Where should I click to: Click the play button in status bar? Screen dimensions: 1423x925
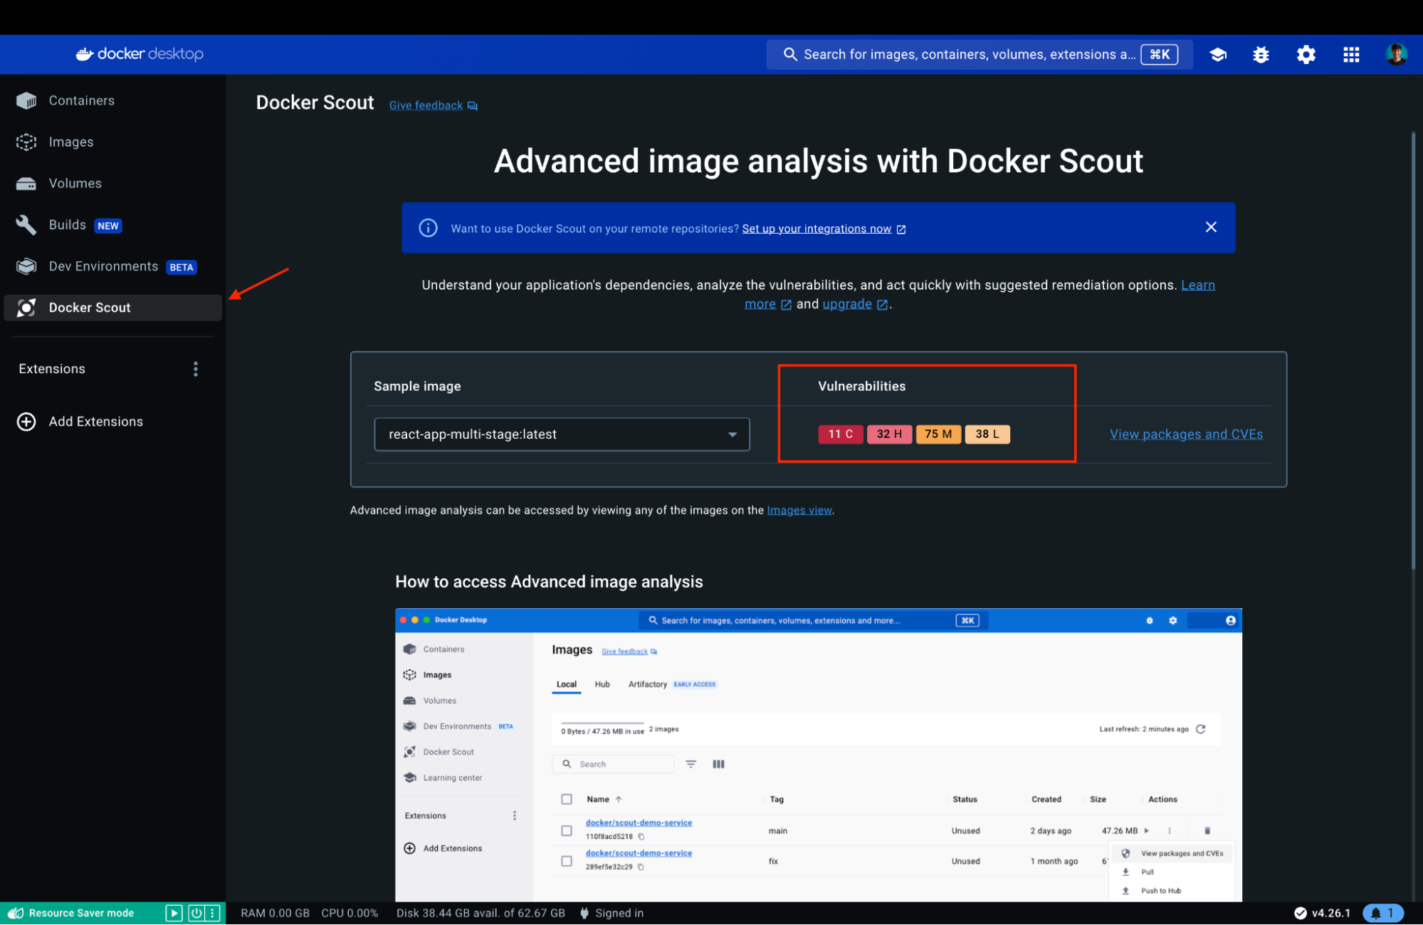[x=173, y=913]
